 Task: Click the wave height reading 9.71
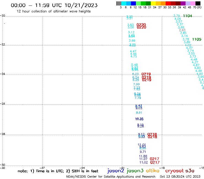pyautogui.click(x=143, y=152)
